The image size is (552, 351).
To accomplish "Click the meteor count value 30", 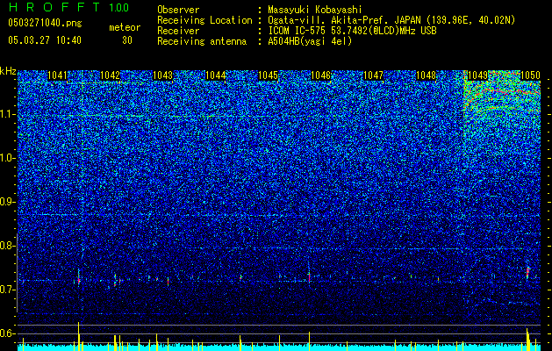I will click(x=127, y=40).
